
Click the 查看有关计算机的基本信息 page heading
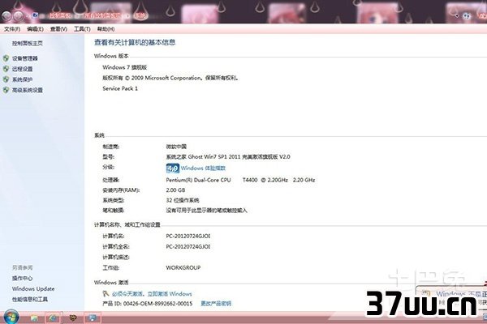tap(135, 42)
